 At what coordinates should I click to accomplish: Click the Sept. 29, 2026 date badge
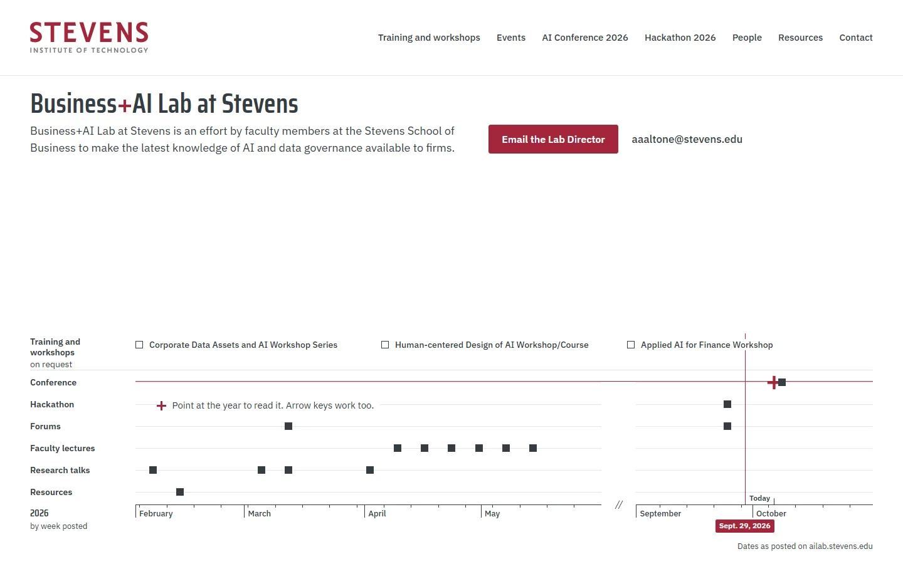(x=745, y=526)
